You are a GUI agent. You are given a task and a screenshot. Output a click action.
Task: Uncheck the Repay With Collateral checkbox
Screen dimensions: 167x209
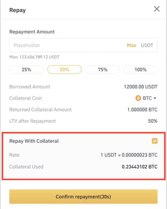point(155,141)
